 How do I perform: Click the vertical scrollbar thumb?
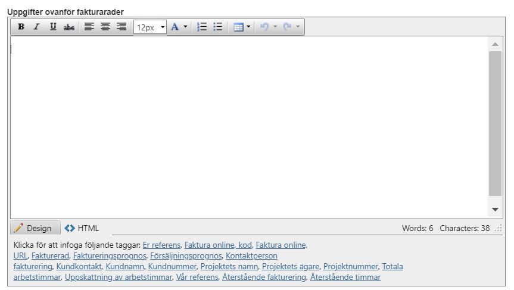(x=496, y=123)
